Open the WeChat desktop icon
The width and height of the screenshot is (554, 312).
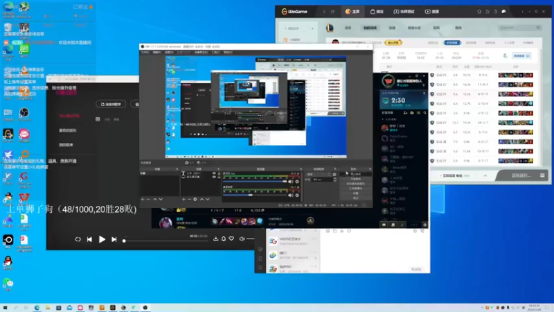click(8, 284)
